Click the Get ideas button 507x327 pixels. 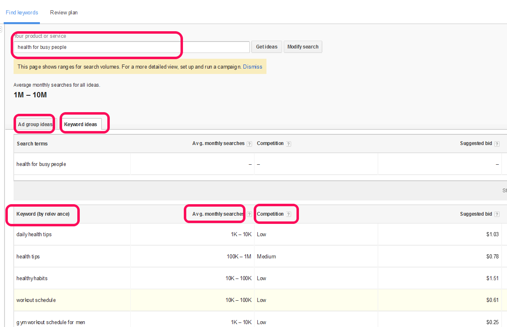coord(266,46)
